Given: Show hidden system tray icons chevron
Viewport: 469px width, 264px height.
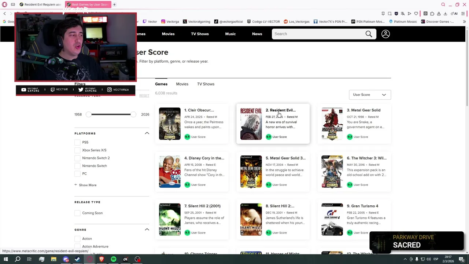Looking at the screenshot, I should (x=405, y=259).
